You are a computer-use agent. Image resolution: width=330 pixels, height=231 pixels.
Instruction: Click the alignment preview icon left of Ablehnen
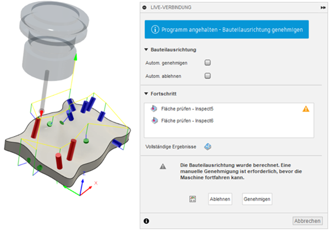(193, 199)
